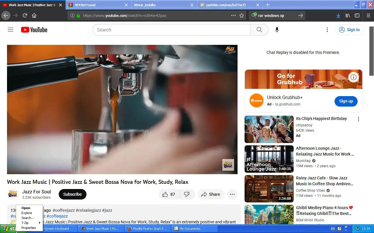Open the YouTube hamburger guide menu
Image resolution: width=374 pixels, height=233 pixels.
[11, 30]
